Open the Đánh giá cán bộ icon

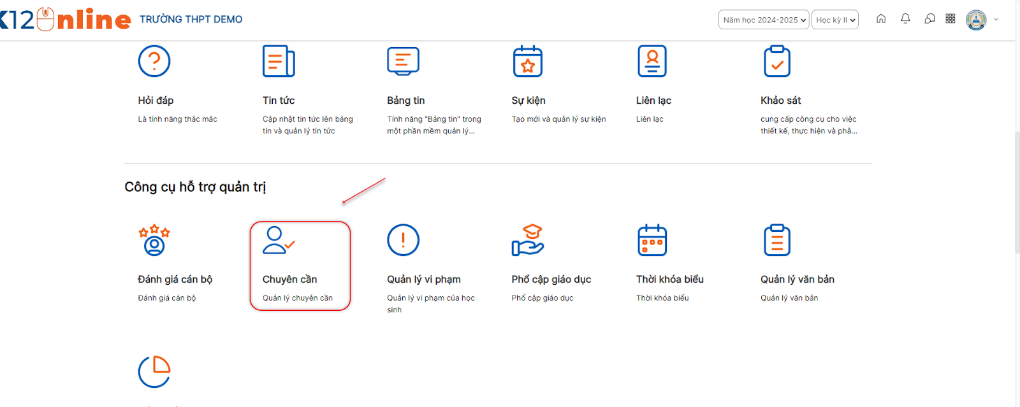click(x=154, y=240)
